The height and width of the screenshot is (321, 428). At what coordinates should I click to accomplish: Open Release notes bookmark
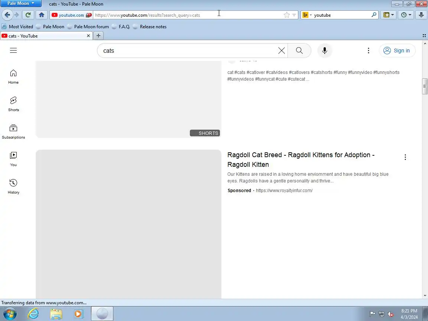coord(150,26)
